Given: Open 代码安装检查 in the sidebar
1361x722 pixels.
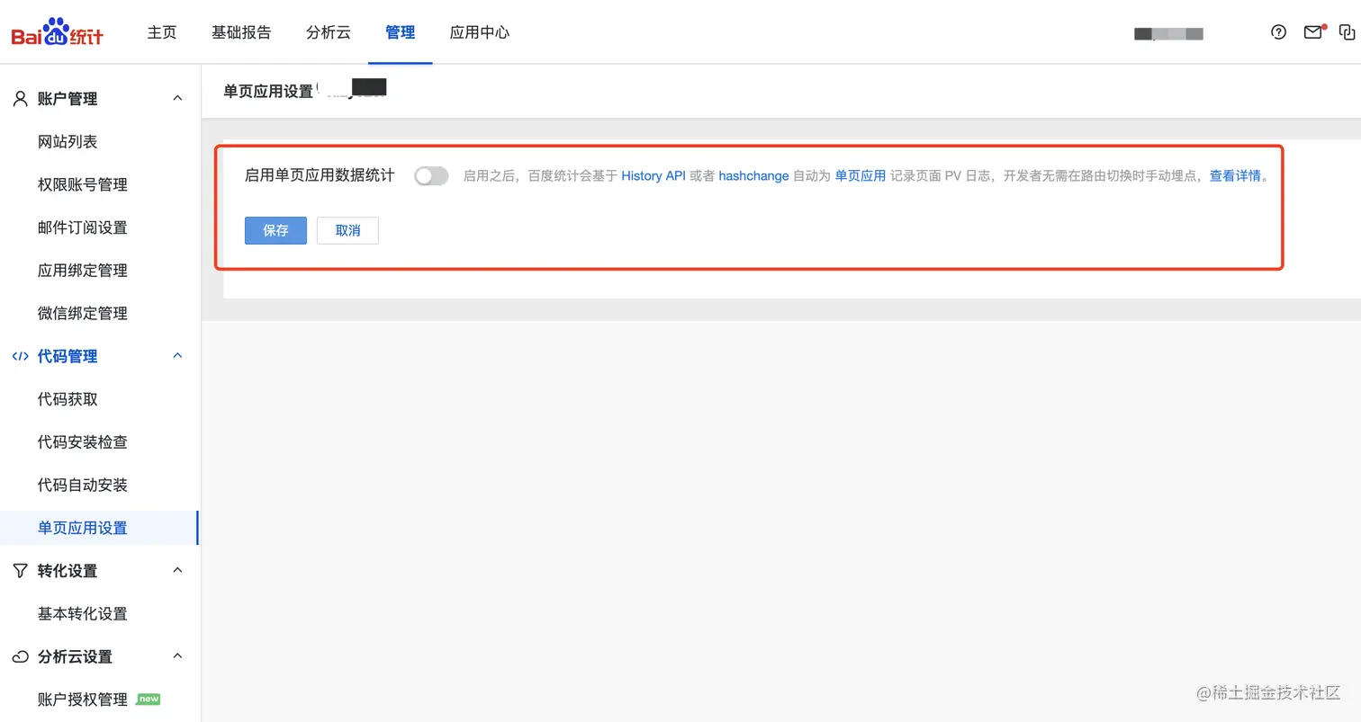Looking at the screenshot, I should [x=83, y=441].
